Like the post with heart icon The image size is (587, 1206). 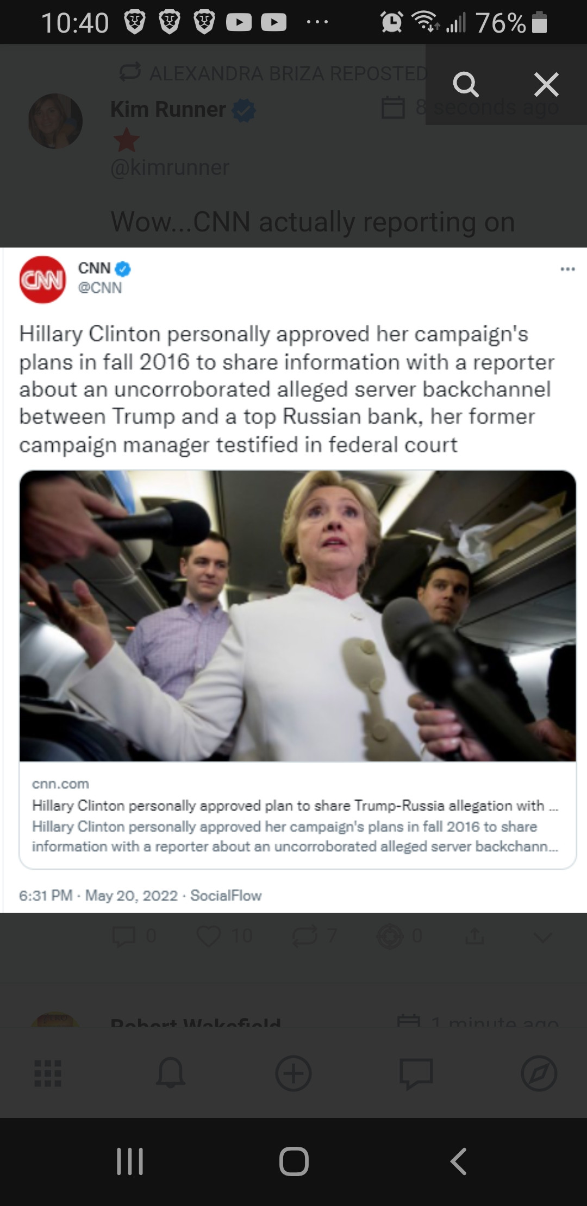click(x=209, y=936)
